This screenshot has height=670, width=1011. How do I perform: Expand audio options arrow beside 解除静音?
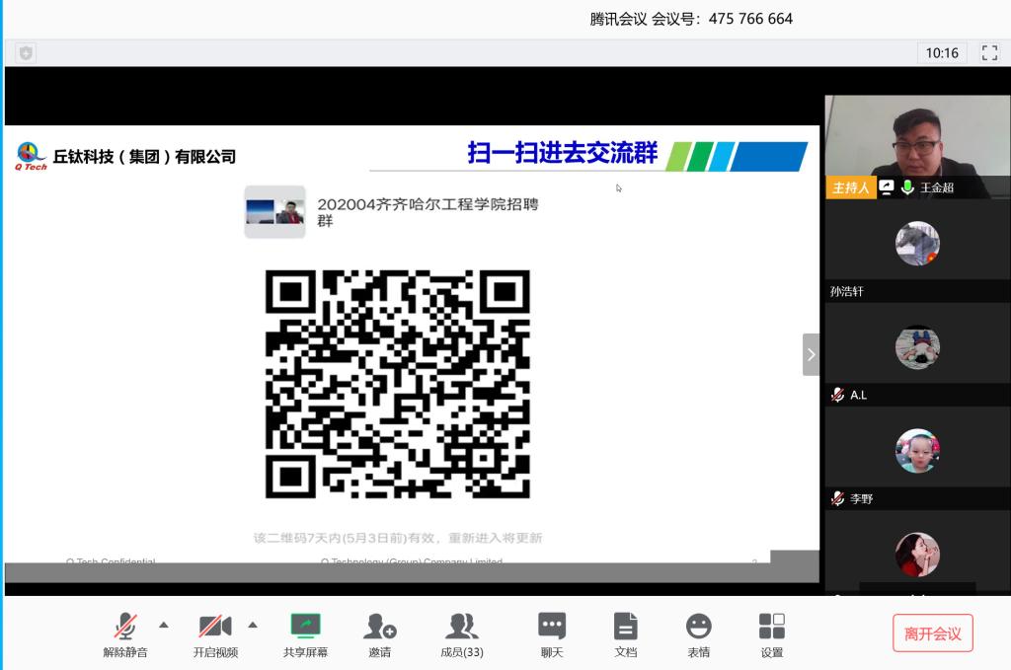pos(164,625)
